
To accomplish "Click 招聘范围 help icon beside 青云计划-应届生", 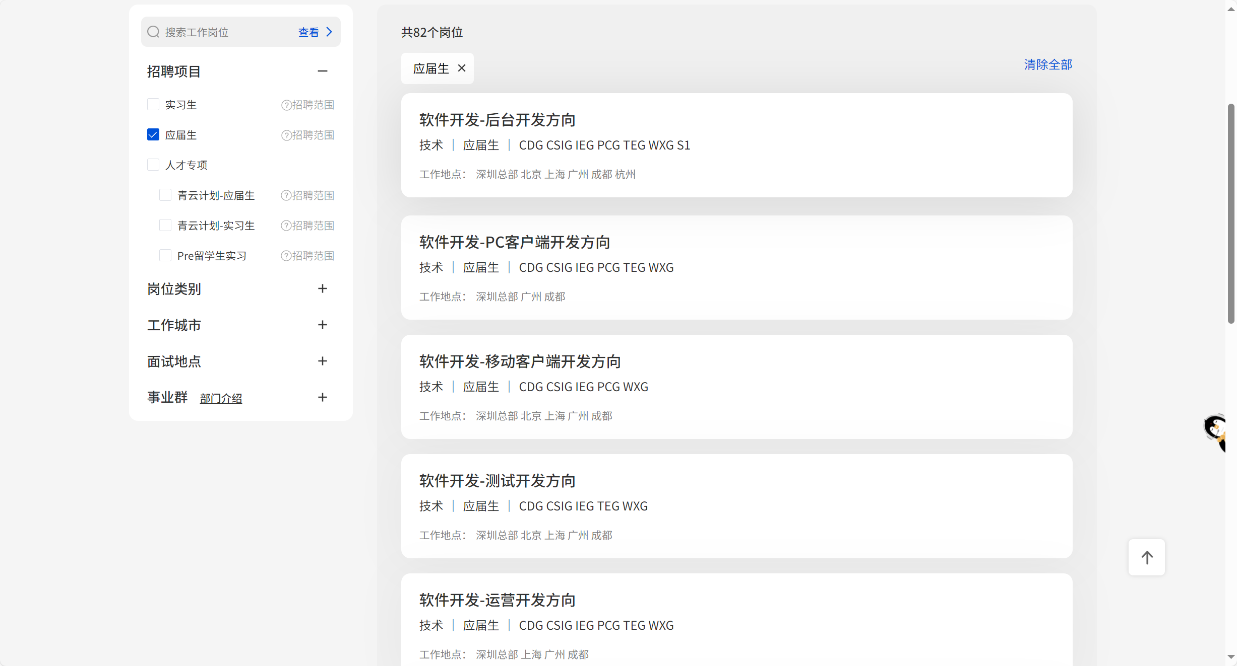I will coord(286,195).
